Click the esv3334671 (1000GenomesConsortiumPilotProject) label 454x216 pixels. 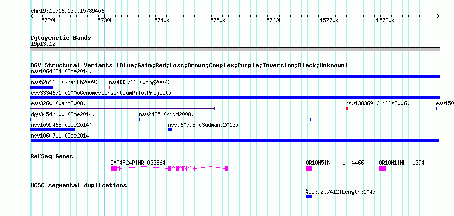[101, 93]
